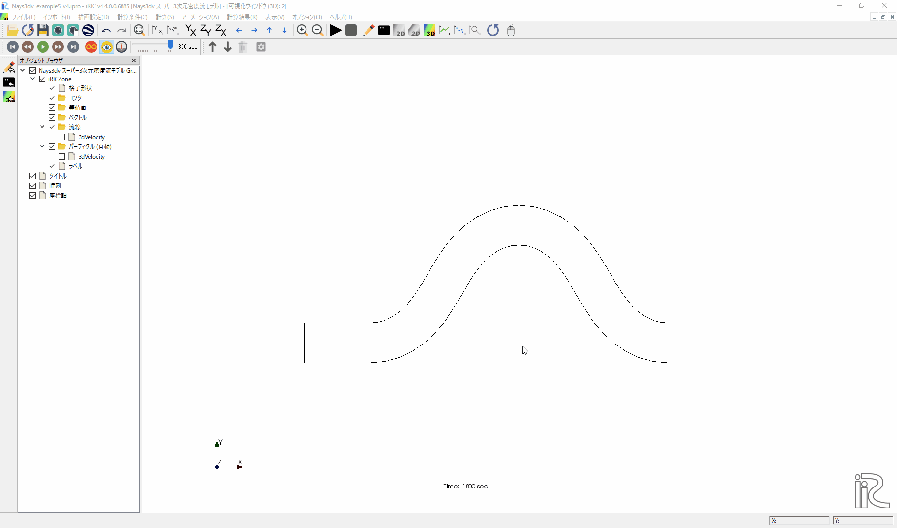Open animation speed clock setting
This screenshot has width=897, height=528.
pos(122,47)
